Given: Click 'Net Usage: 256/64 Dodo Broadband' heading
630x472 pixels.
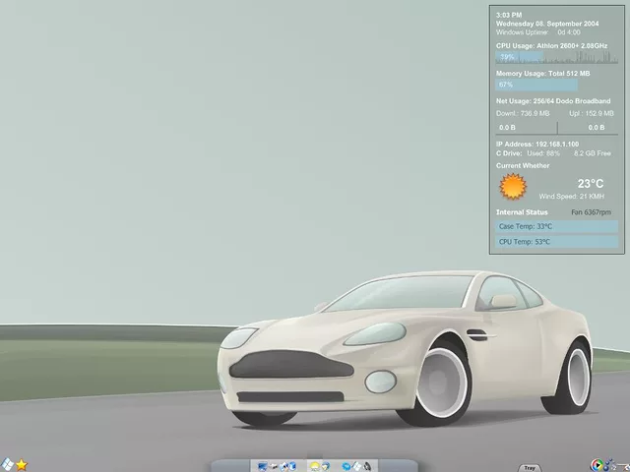Looking at the screenshot, I should click(553, 101).
